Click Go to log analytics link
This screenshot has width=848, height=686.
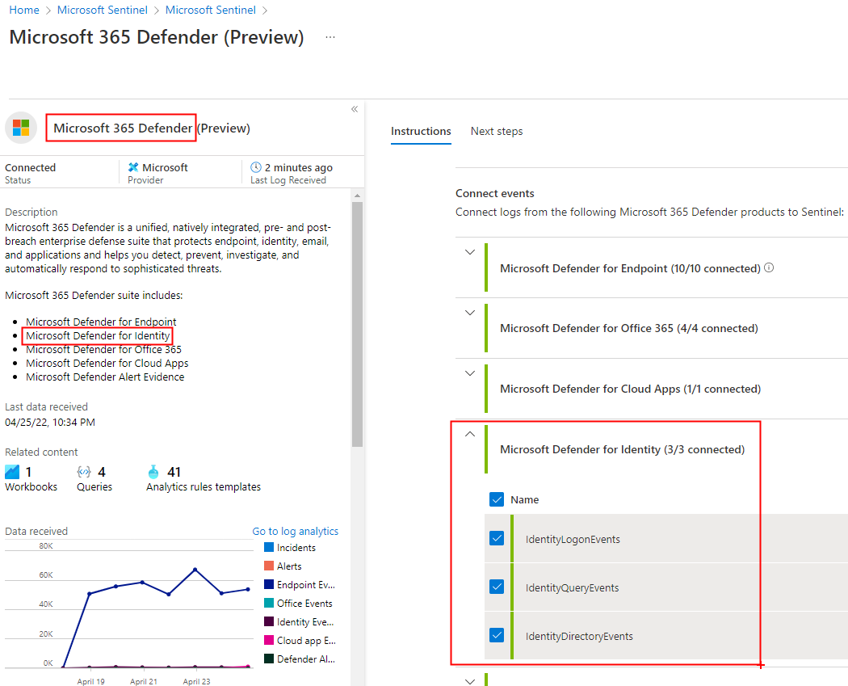coord(296,532)
